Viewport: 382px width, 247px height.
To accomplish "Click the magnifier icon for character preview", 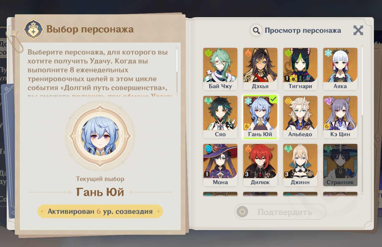I will tap(256, 30).
